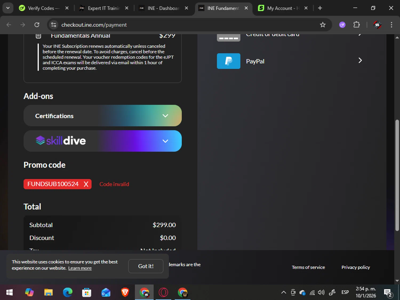Click the Discount $0.00 value

point(168,238)
